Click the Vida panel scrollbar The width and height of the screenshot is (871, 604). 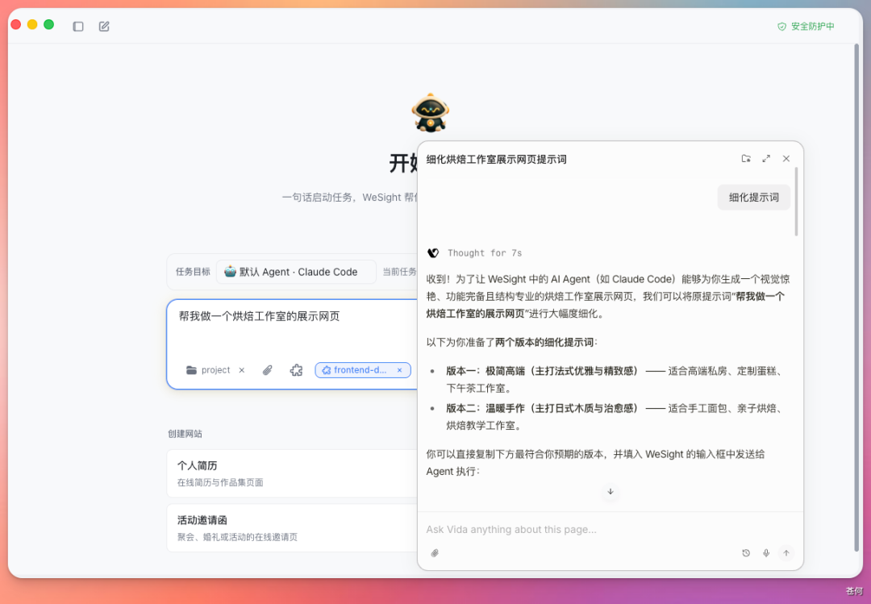pyautogui.click(x=796, y=201)
